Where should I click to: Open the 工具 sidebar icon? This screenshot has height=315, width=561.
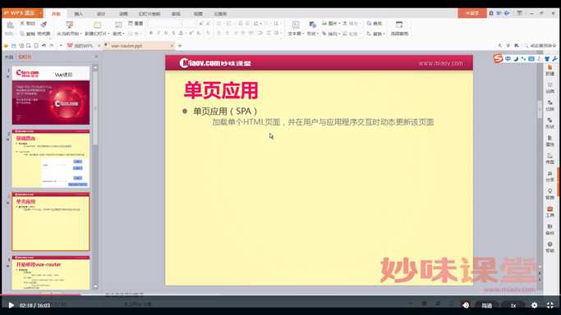point(550,212)
